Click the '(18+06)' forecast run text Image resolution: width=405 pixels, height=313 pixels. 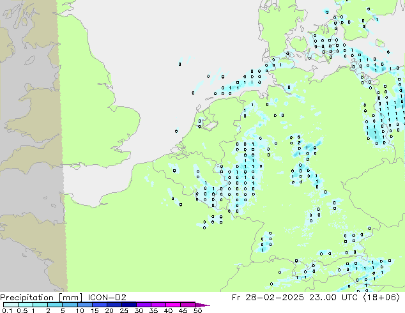pyautogui.click(x=381, y=297)
